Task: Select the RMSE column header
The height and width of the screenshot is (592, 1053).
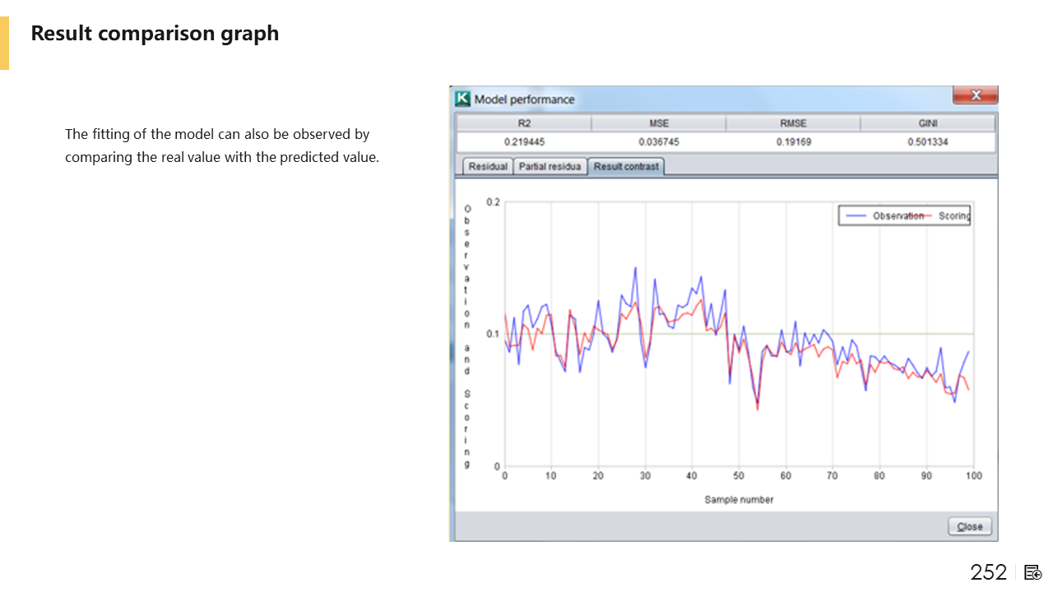Action: [x=793, y=123]
